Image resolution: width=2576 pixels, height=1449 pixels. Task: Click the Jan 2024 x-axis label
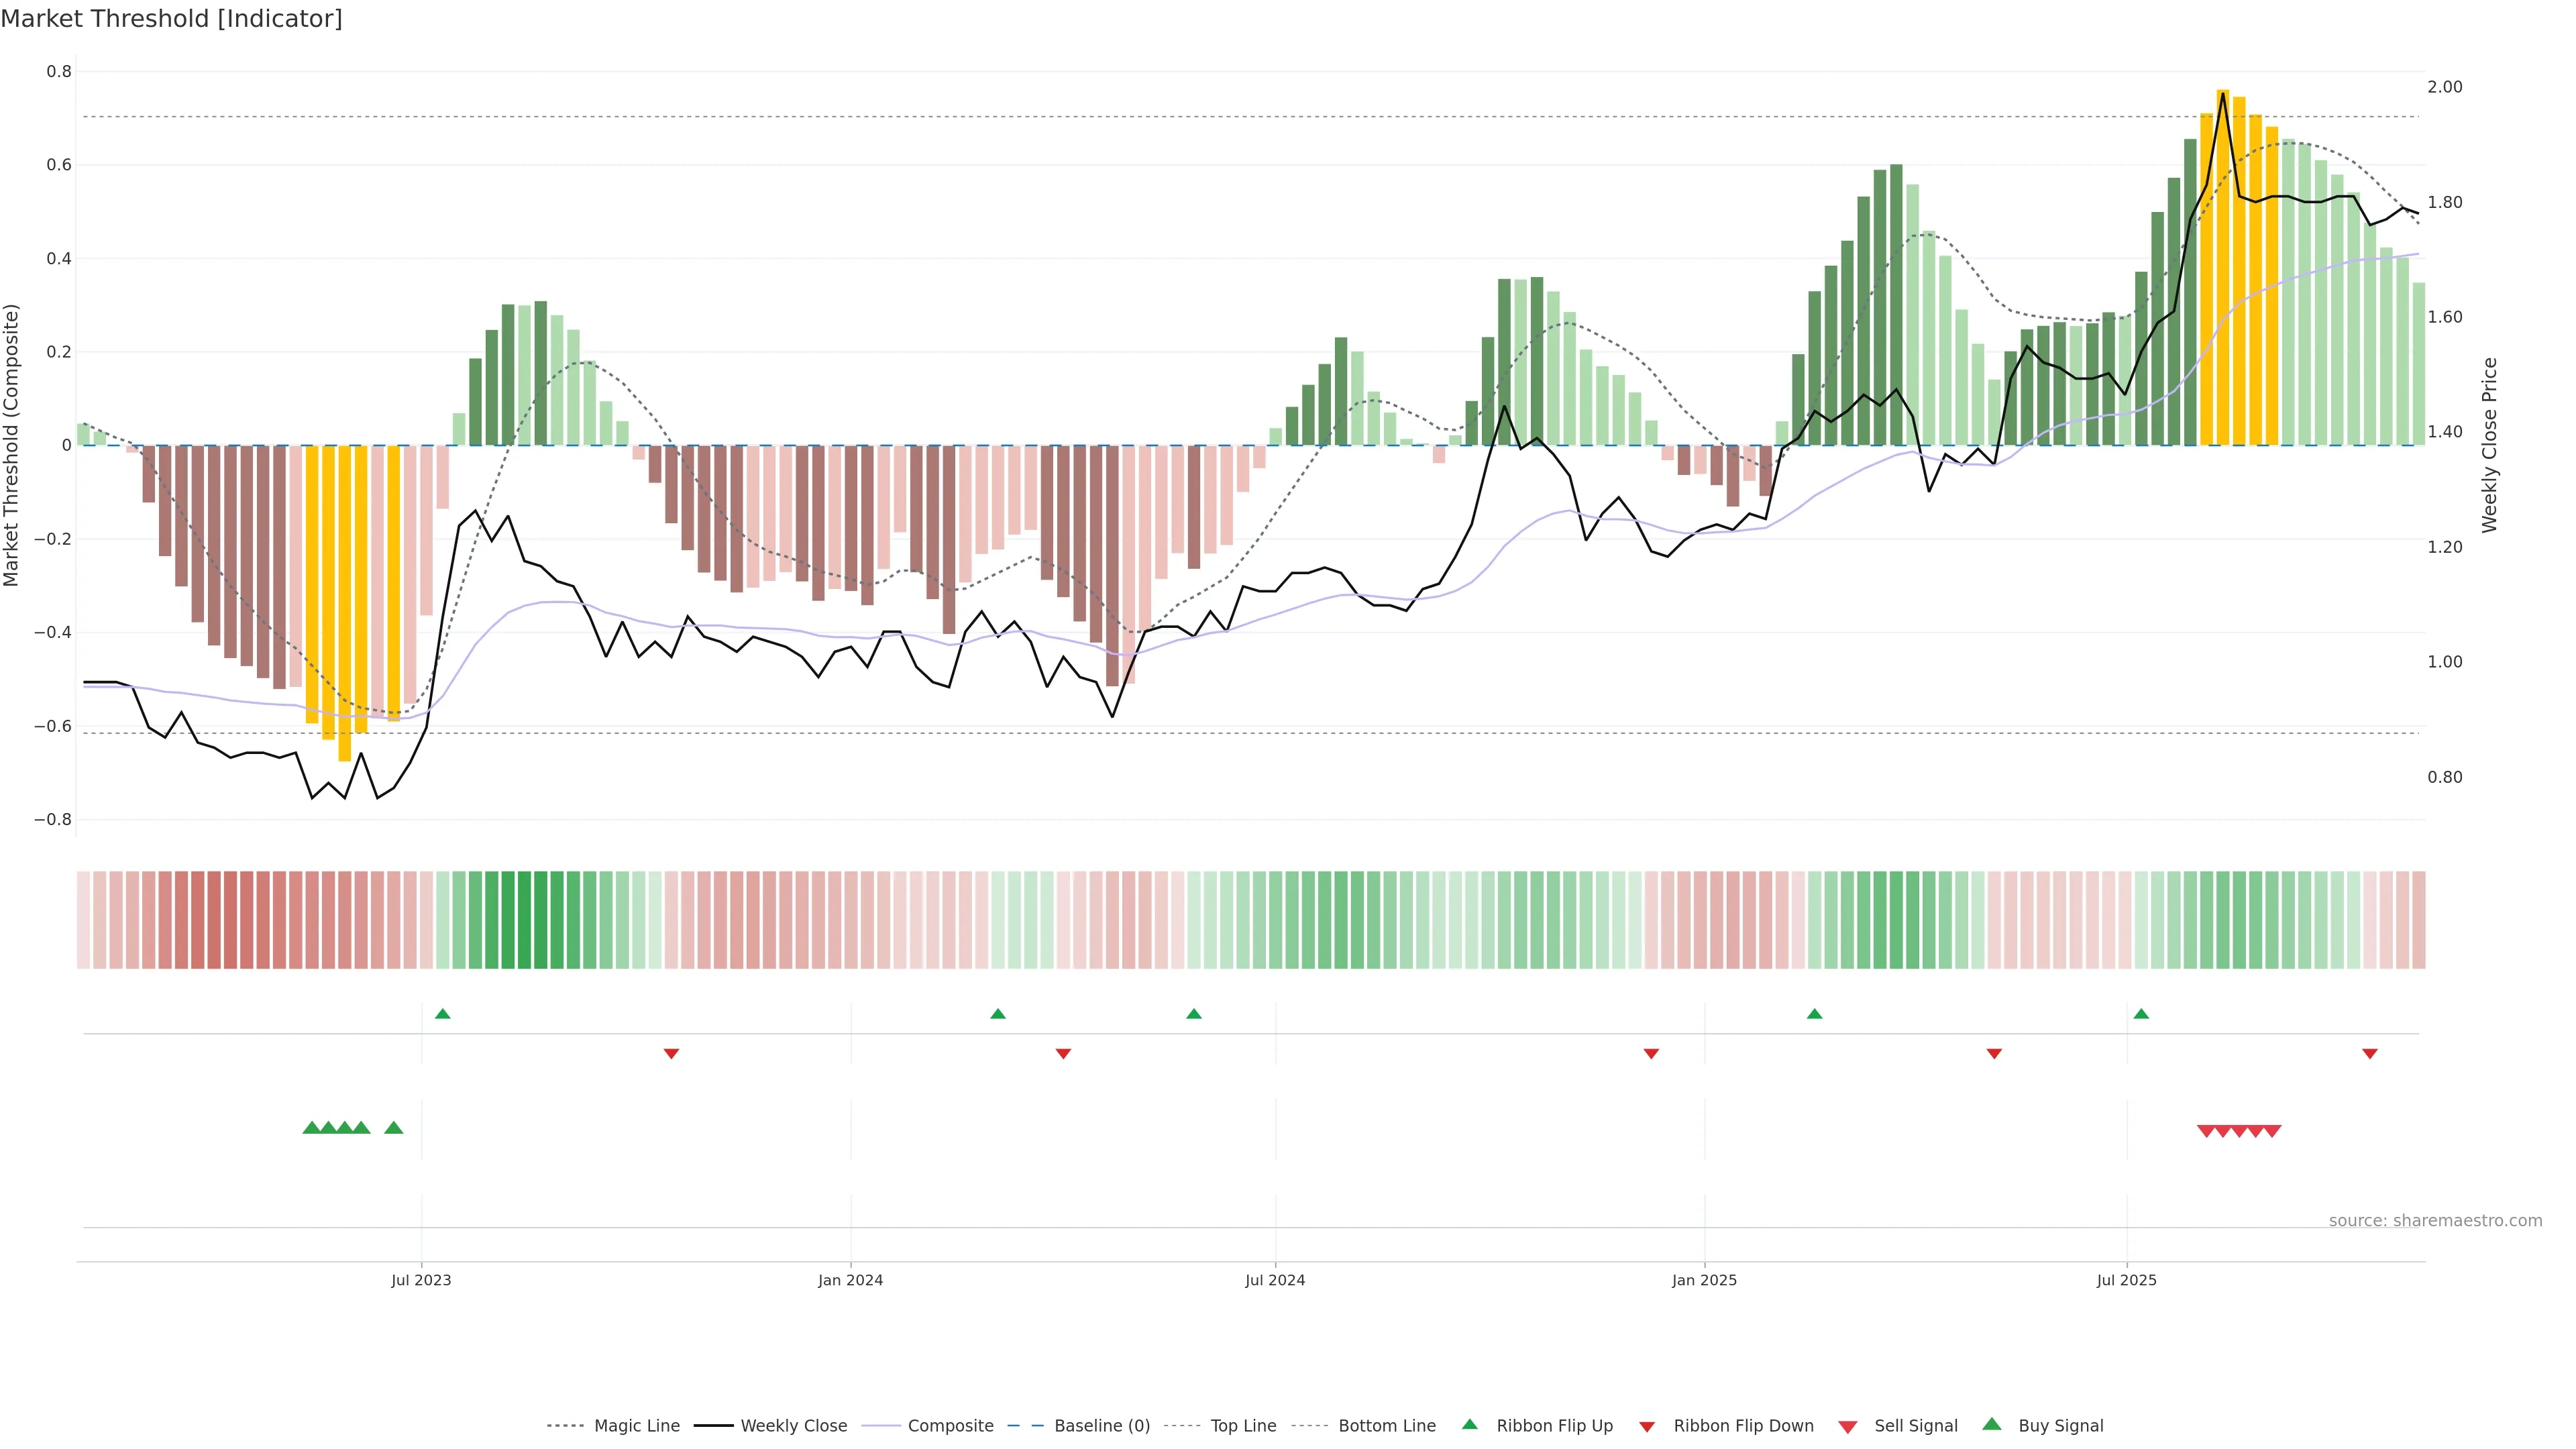pyautogui.click(x=850, y=1280)
